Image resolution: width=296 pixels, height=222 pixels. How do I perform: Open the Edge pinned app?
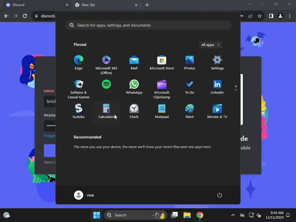(79, 63)
